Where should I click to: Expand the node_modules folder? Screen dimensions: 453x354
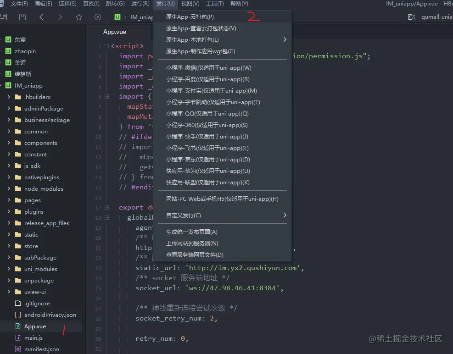point(9,188)
